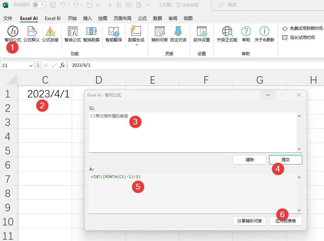Image resolution: width=324 pixels, height=241 pixels.
Task: Click the formula bar showing 2023/4/1
Action: coord(196,65)
